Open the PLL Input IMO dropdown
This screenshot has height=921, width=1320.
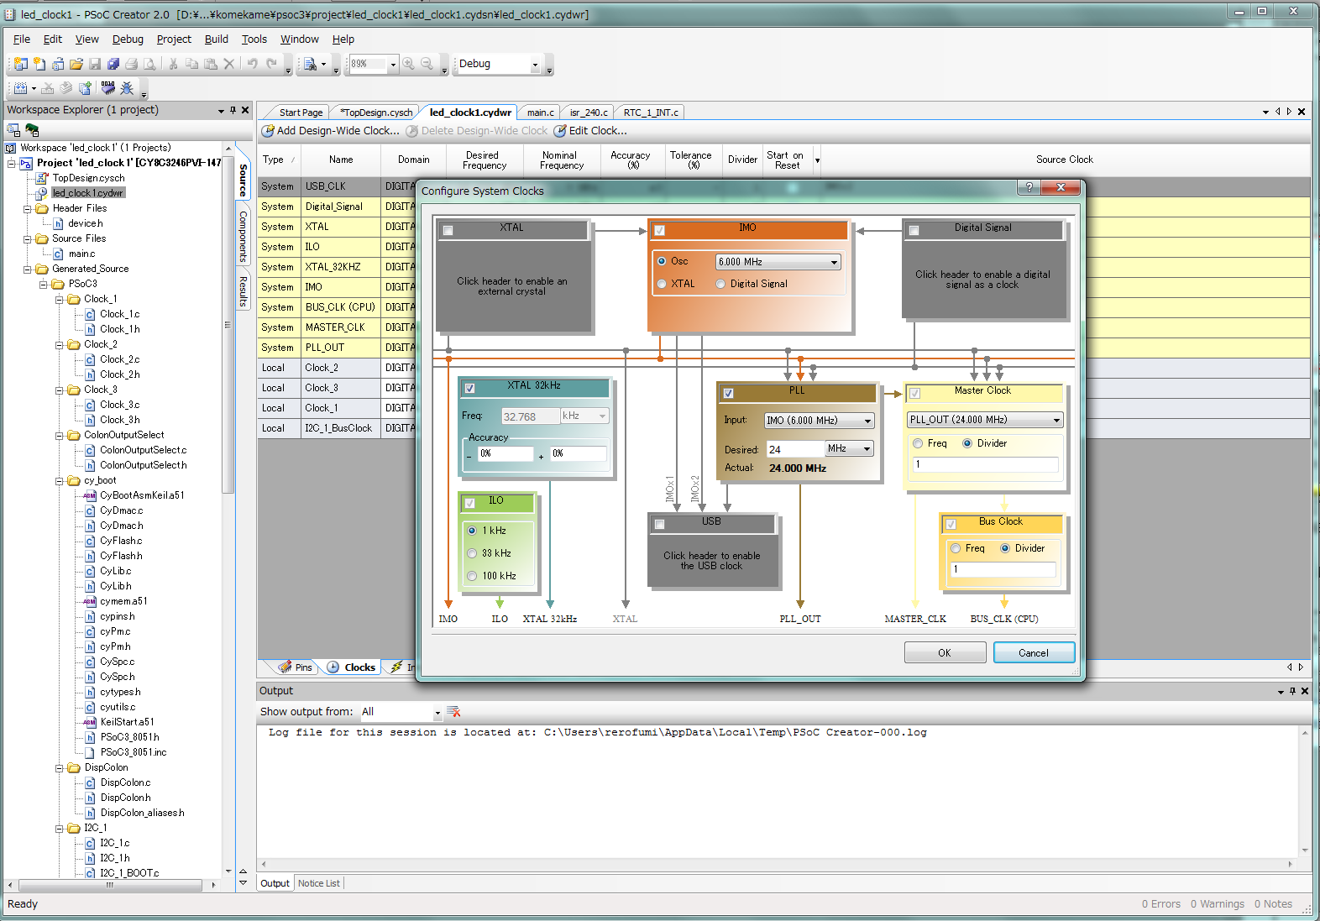pyautogui.click(x=819, y=421)
